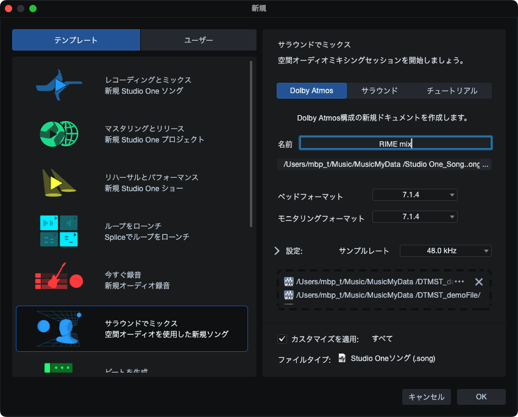Click the 名前 text field
Viewport: 518px width, 417px height.
396,143
